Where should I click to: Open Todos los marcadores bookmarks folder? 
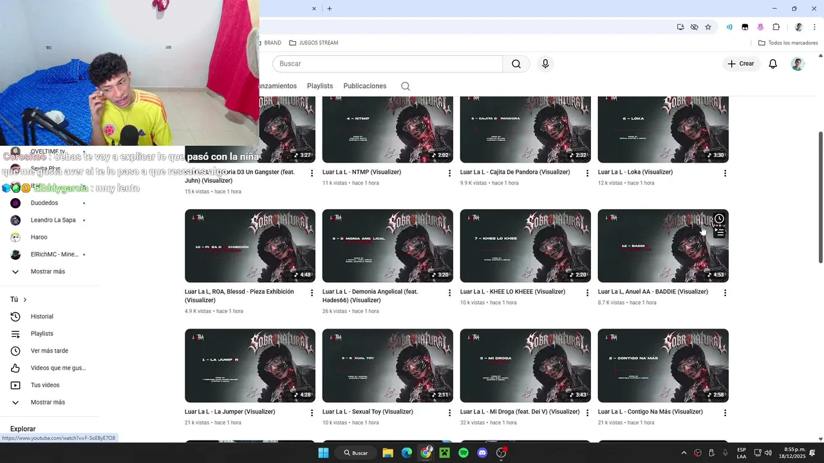788,43
